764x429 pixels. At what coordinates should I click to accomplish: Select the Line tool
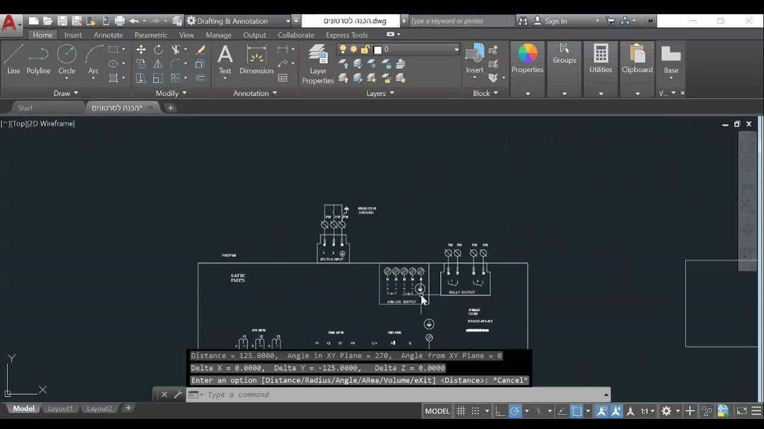pos(14,59)
